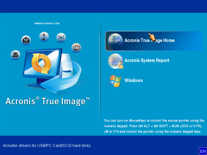The image size is (207, 155).
Task: Click the Acronis True Image Home computer icon
Action: pos(115,40)
